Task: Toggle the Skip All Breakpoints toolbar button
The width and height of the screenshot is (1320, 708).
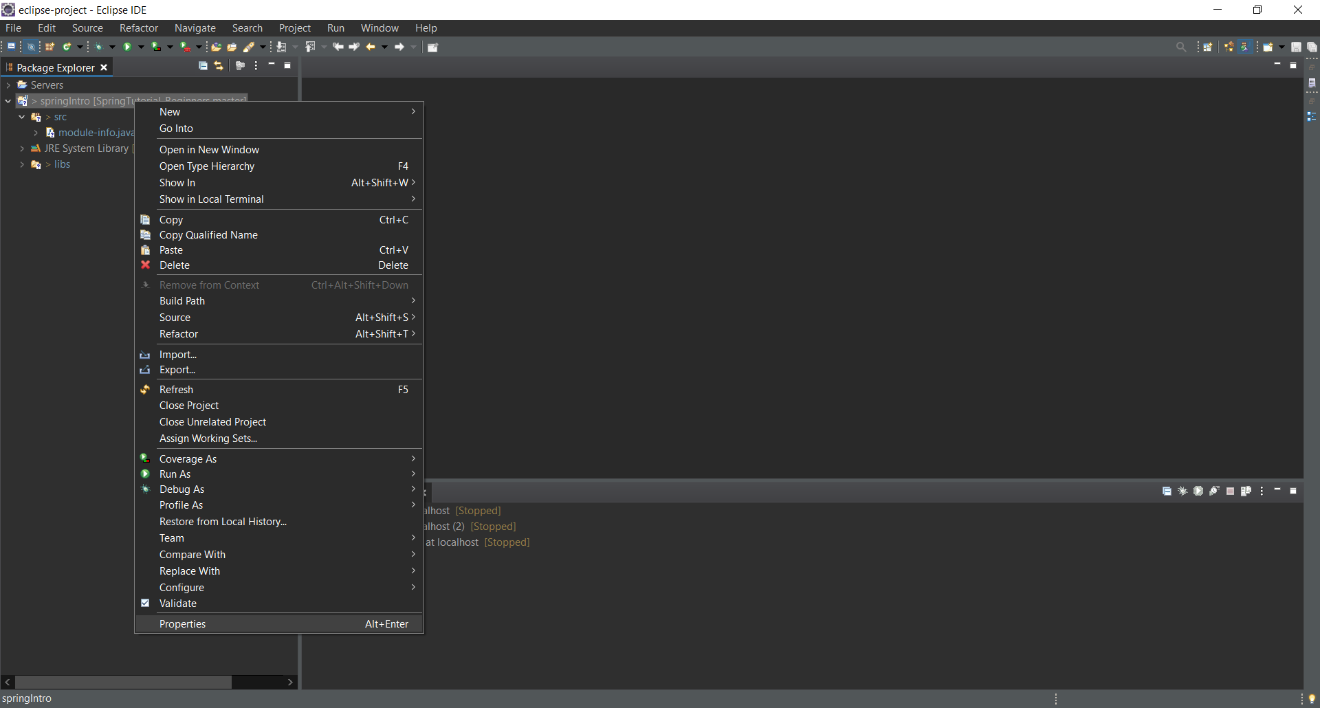Action: 31,47
